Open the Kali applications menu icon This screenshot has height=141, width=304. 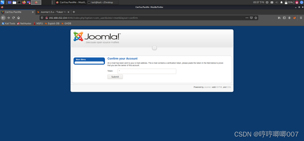click(2, 2)
